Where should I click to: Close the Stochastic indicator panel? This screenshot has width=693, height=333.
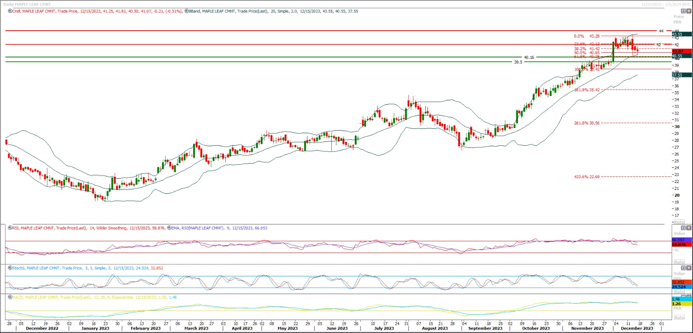point(689,268)
